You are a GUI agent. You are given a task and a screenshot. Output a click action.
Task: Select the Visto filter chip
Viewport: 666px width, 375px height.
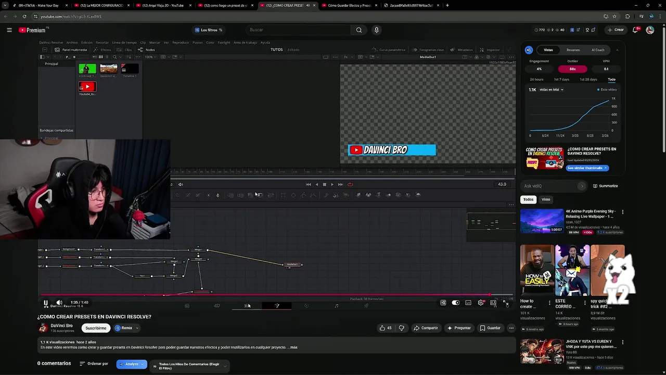546,199
